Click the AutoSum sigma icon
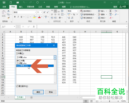 (110, 11)
